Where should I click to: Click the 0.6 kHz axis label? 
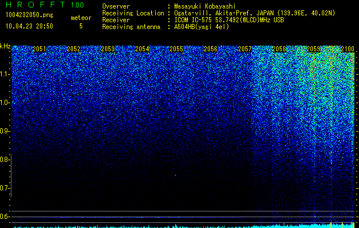pos(5,217)
